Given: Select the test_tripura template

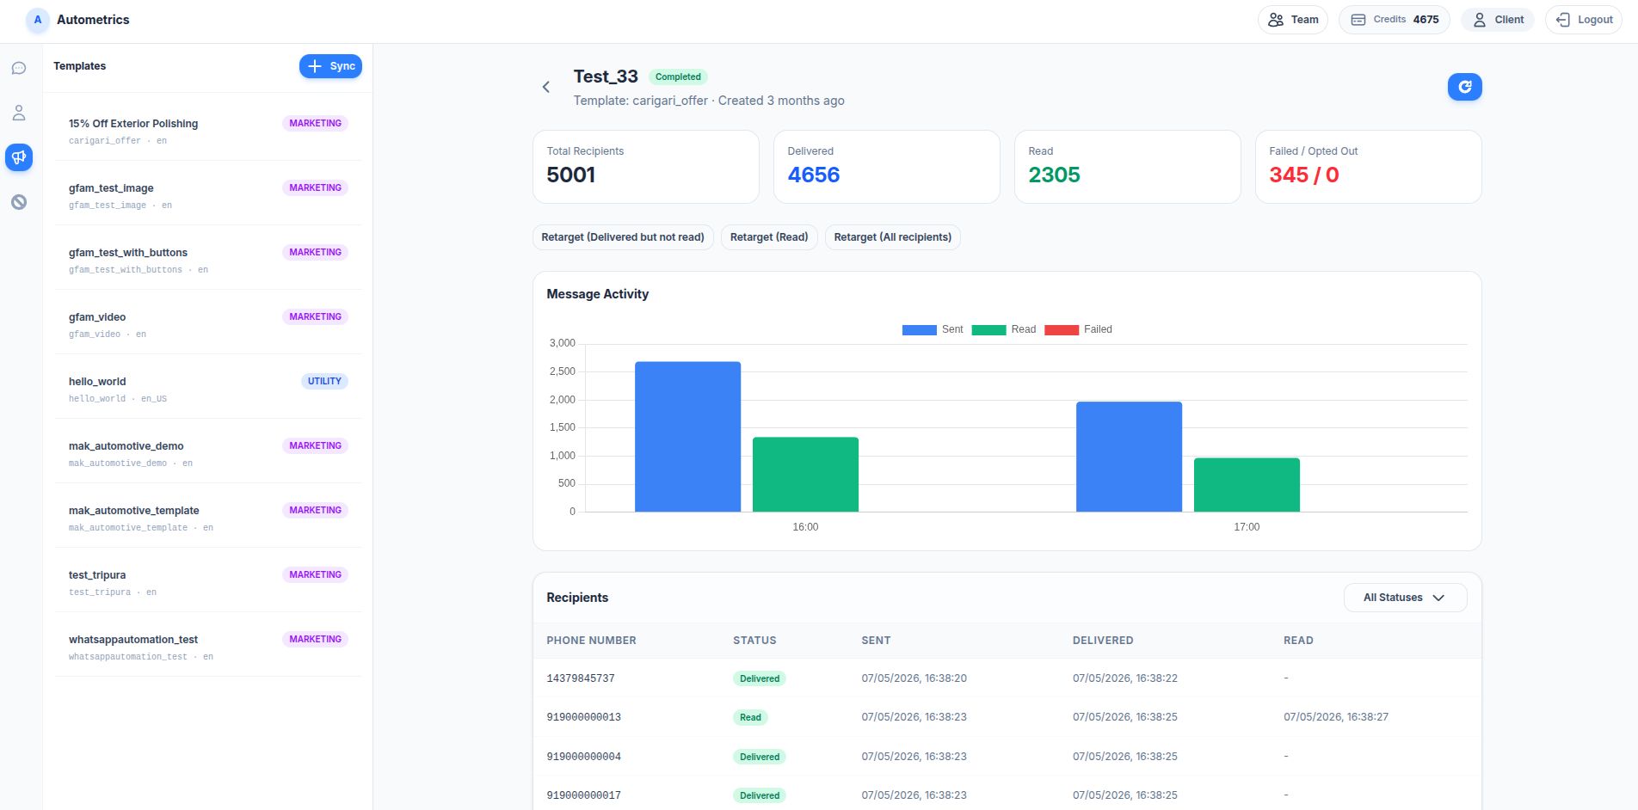Looking at the screenshot, I should pos(208,580).
